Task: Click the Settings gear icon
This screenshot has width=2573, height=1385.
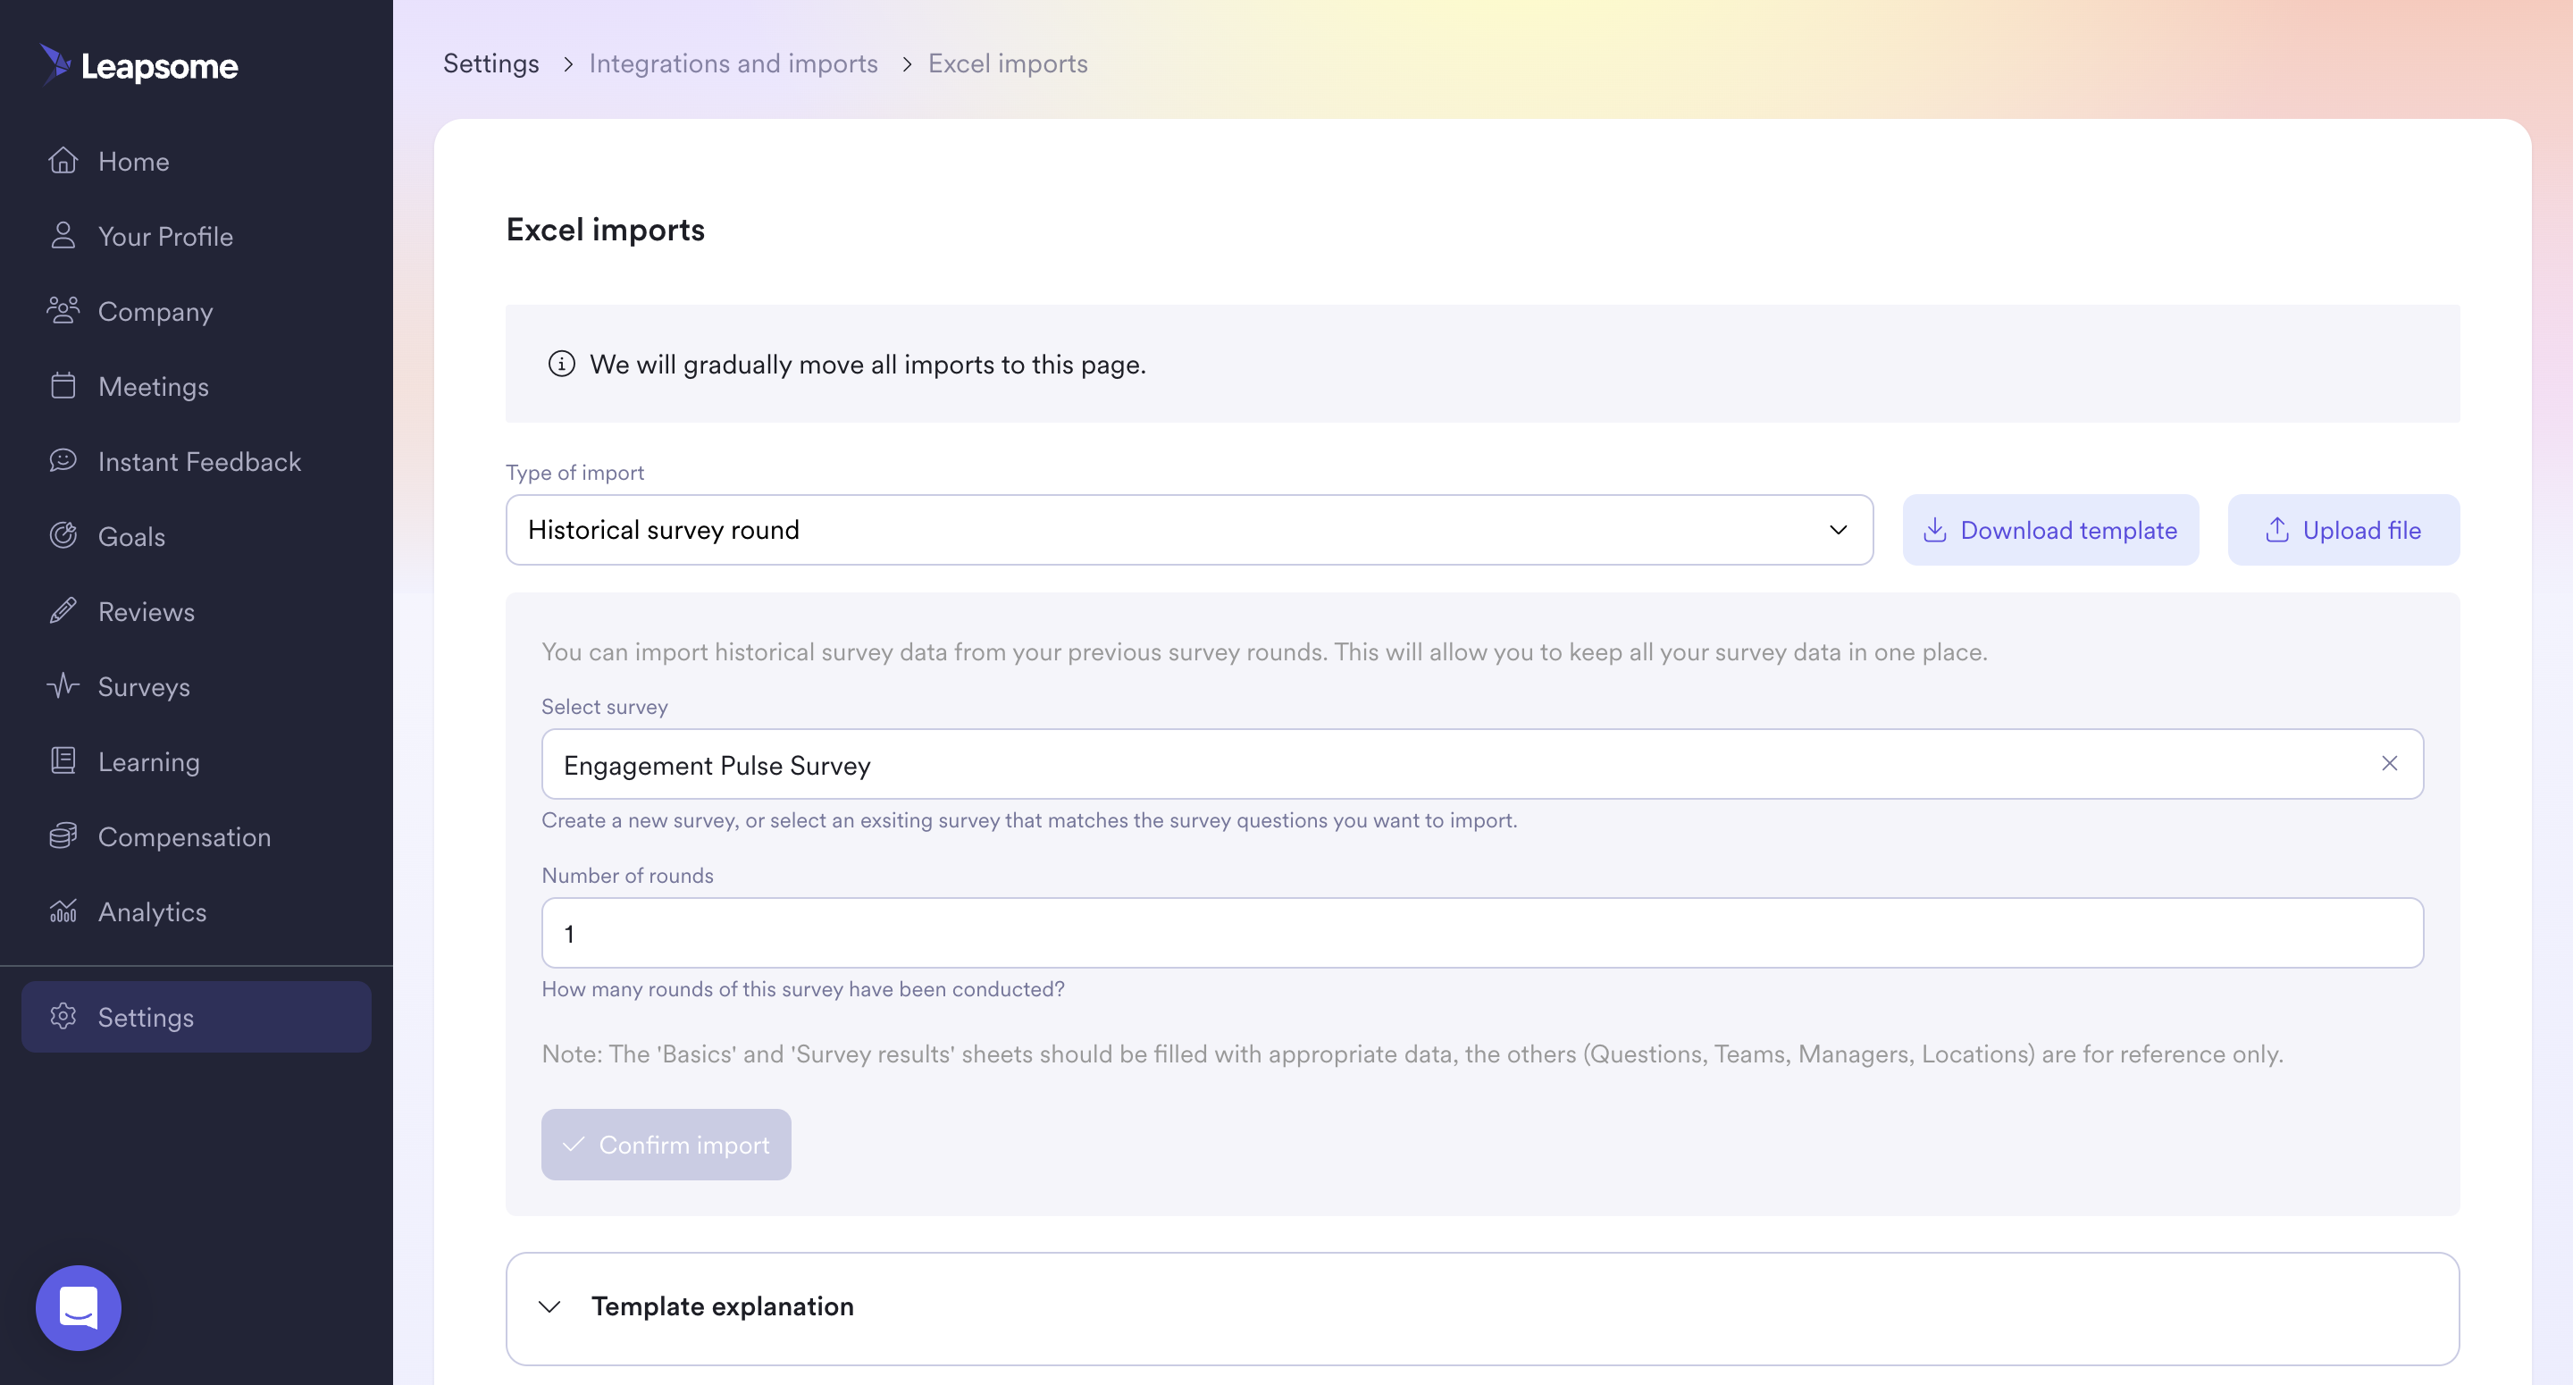Action: tap(63, 1016)
